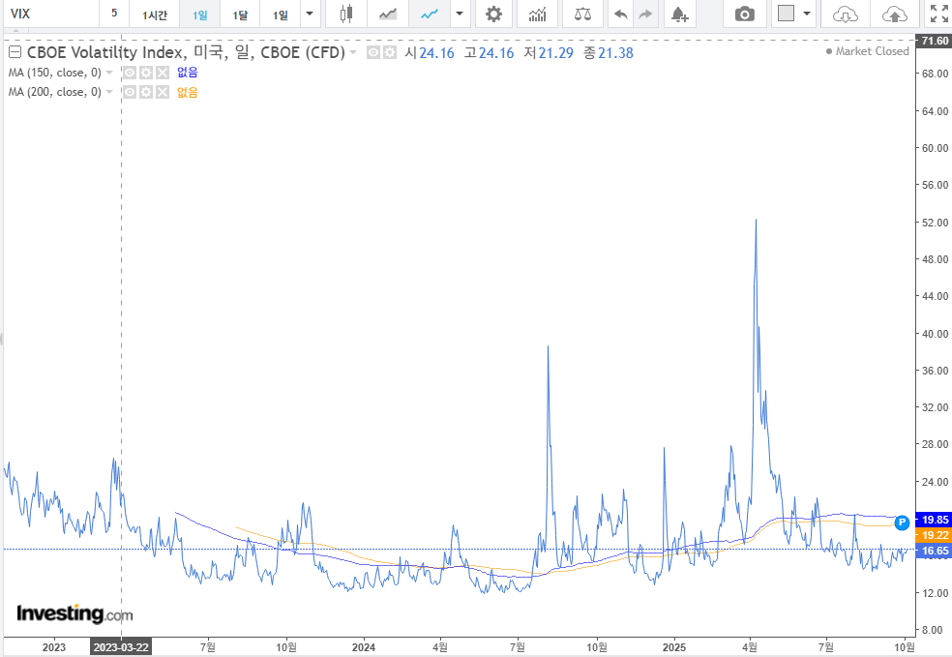The width and height of the screenshot is (952, 657).
Task: Collapse the chart legend box
Action: [x=15, y=52]
